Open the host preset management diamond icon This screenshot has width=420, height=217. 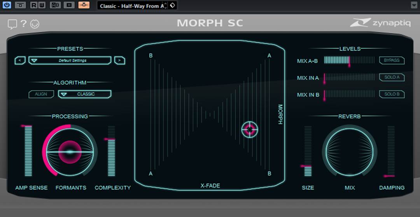[173, 5]
